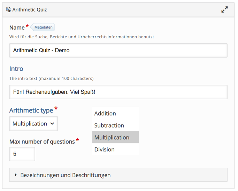Screen dimensions: 238x191
Task: Select the Subtraction option
Action: click(x=109, y=125)
